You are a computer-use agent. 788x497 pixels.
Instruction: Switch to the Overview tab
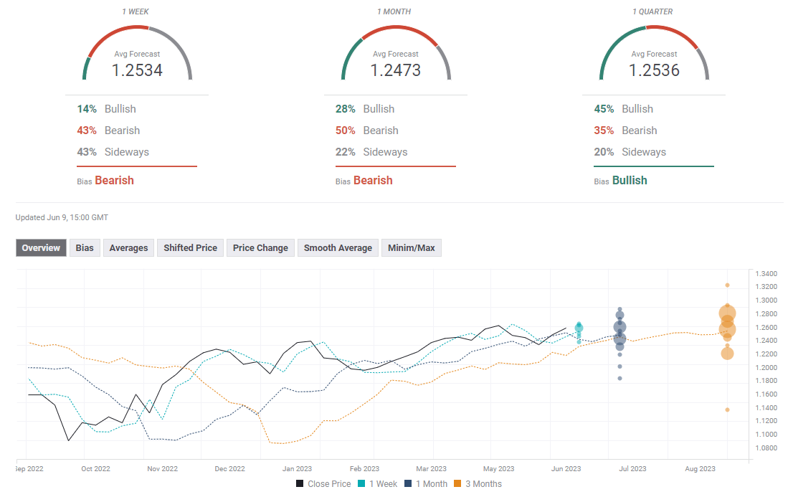(x=41, y=248)
